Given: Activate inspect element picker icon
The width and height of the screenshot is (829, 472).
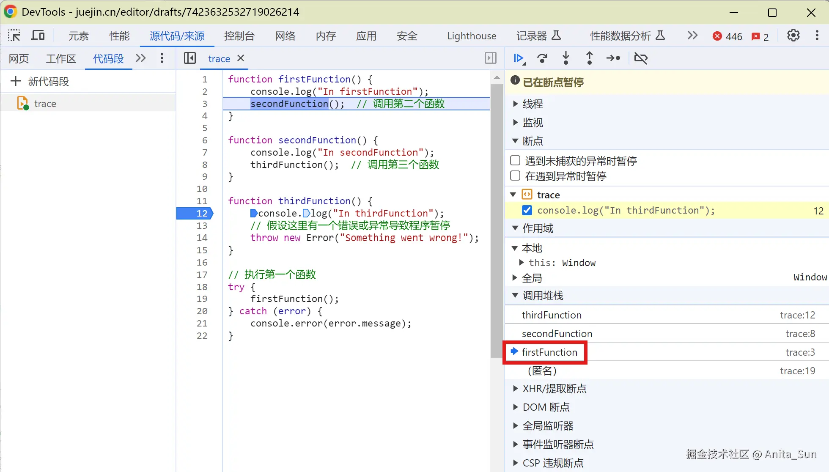Looking at the screenshot, I should 14,36.
